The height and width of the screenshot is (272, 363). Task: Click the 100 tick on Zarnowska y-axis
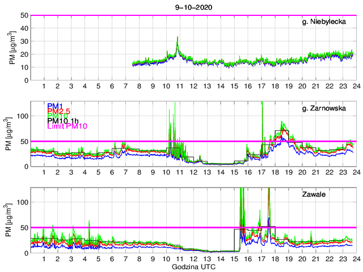tap(23, 116)
